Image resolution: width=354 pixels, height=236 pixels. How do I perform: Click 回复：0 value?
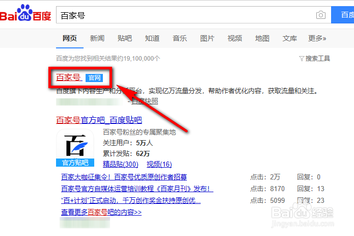309,177
